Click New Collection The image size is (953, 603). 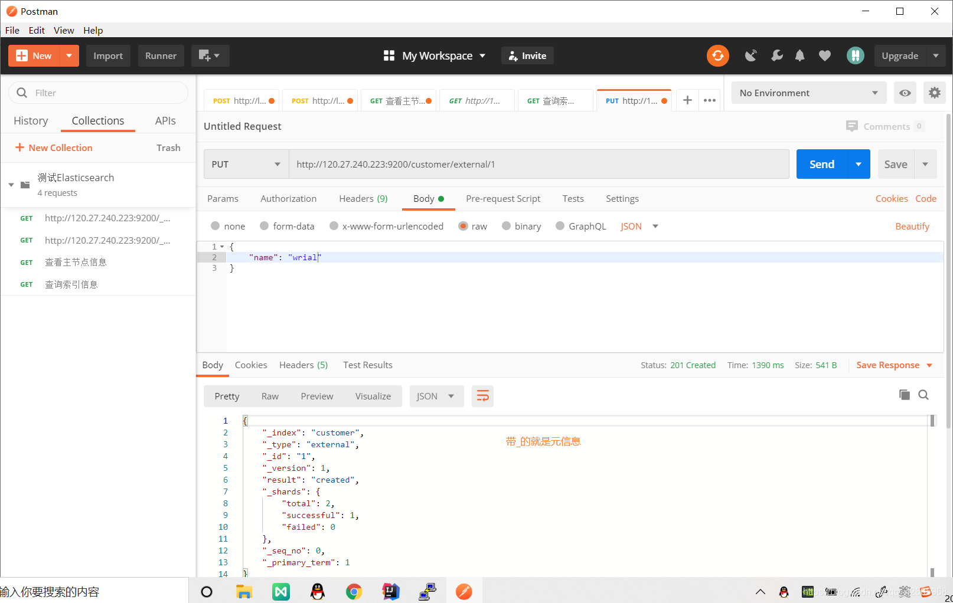click(x=54, y=148)
